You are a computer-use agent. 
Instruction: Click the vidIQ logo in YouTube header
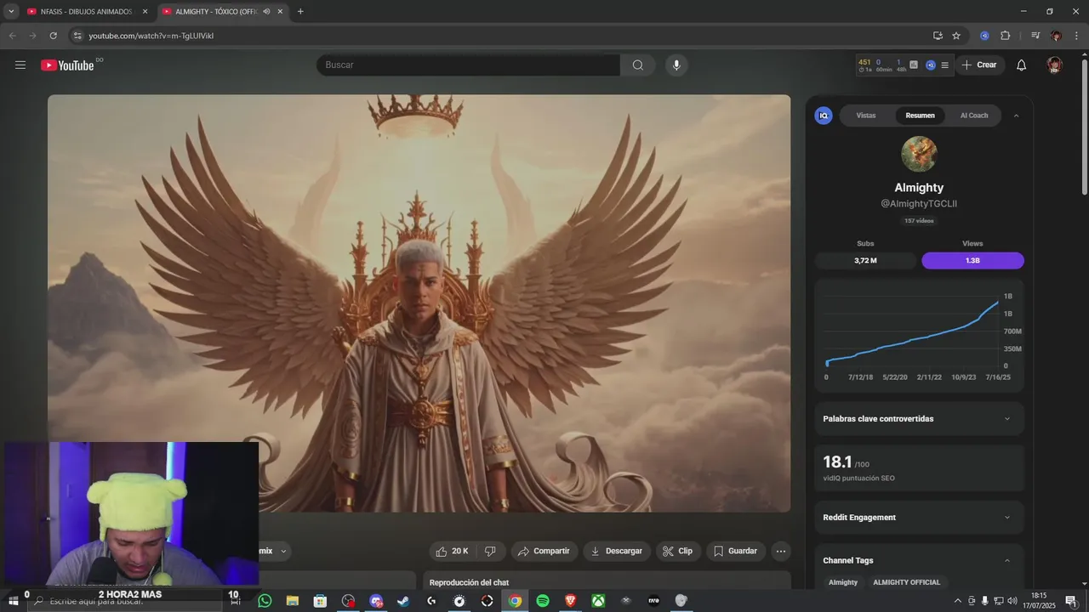[931, 65]
